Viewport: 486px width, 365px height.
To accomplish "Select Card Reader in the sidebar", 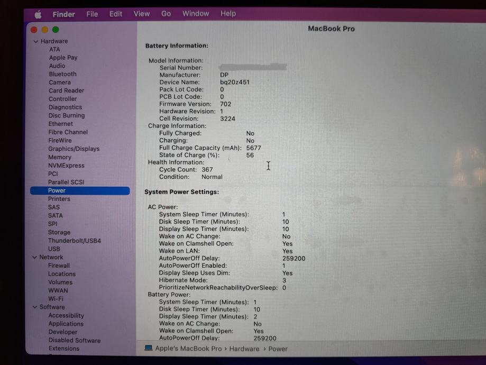I will pyautogui.click(x=66, y=90).
